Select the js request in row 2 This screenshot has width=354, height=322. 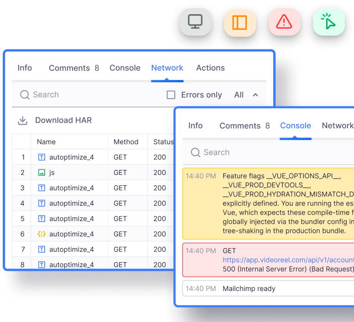tap(52, 172)
